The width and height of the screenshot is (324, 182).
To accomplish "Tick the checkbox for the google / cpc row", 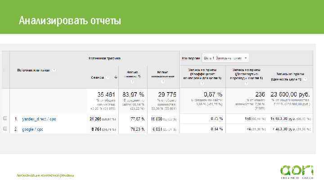I will click(5, 129).
